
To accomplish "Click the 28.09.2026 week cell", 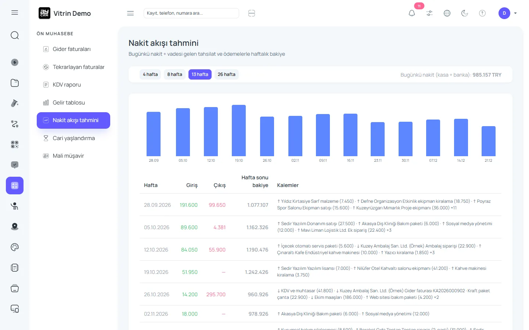I will [x=157, y=205].
